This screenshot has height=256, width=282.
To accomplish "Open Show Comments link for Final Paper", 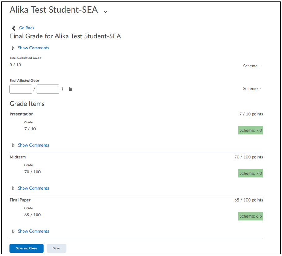I will (33, 231).
